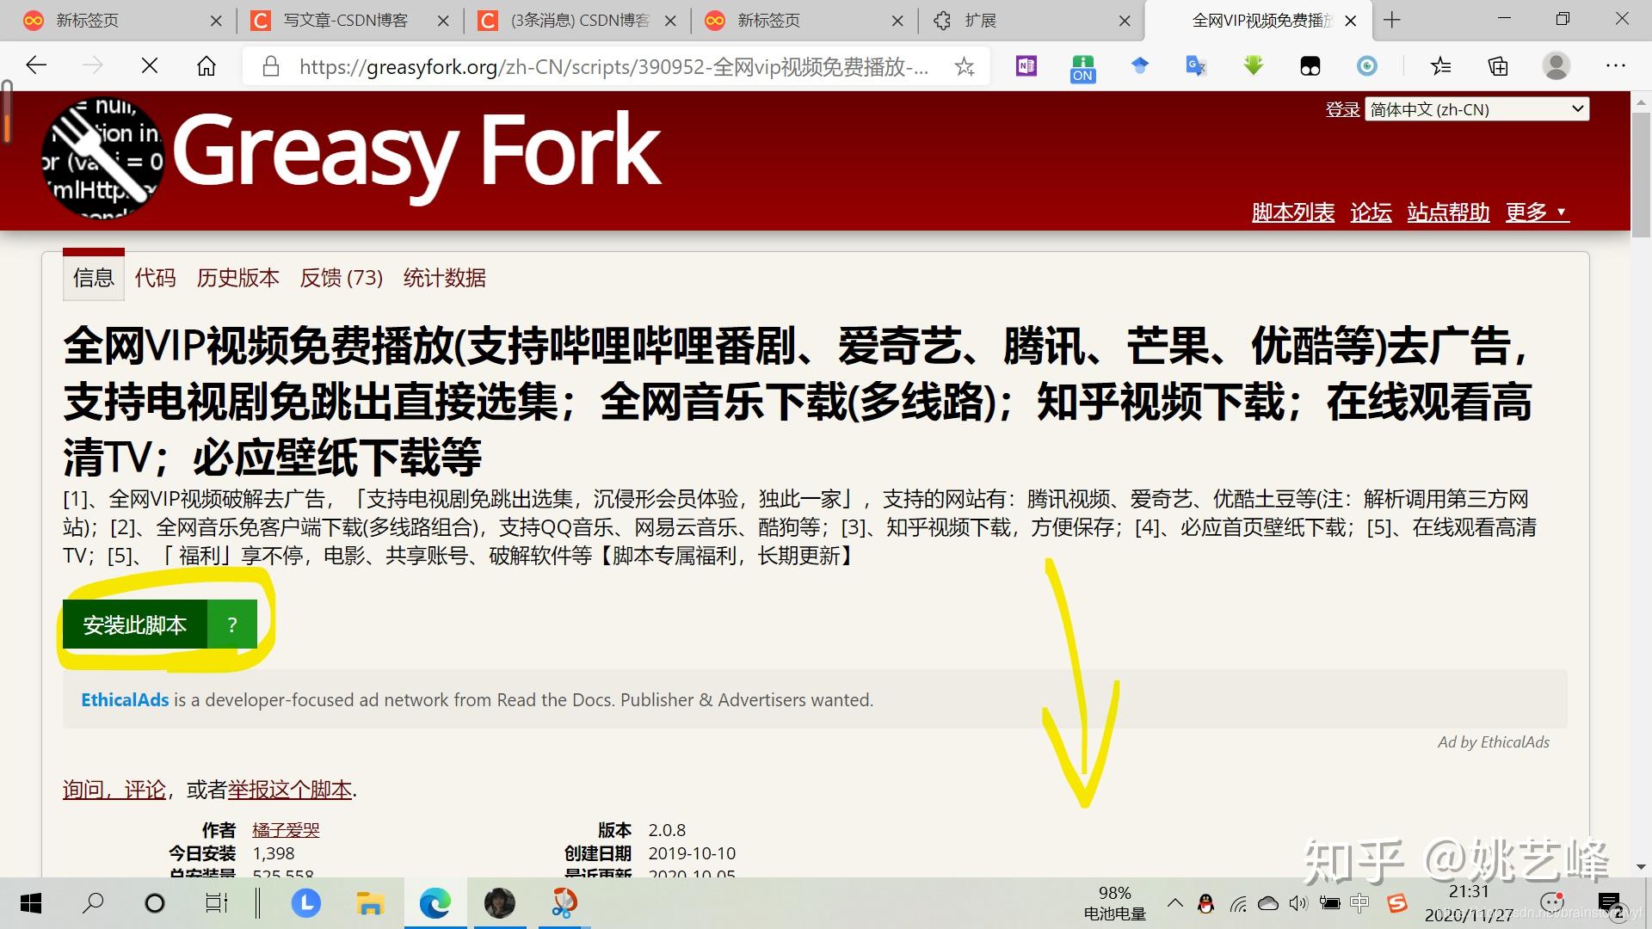Open the green and blue ON extension
The height and width of the screenshot is (929, 1652).
[x=1082, y=67]
